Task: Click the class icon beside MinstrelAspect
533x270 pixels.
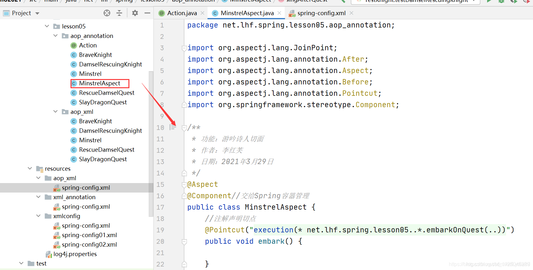Action: click(74, 83)
